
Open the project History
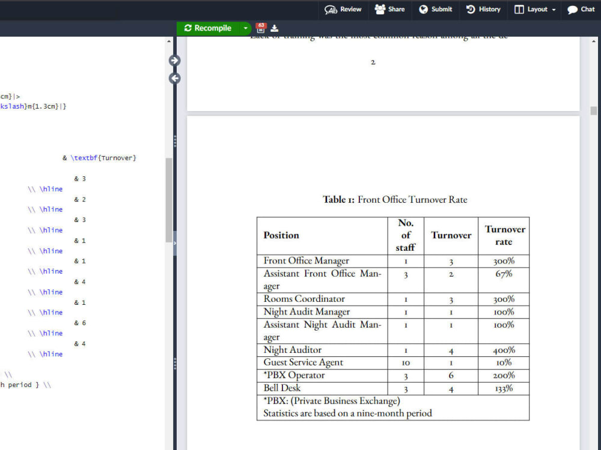(x=483, y=9)
